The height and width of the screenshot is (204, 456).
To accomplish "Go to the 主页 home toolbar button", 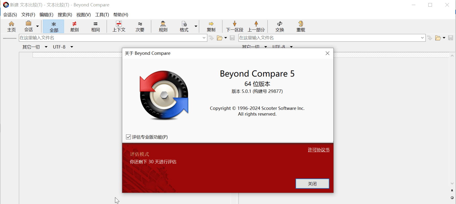I will click(x=11, y=27).
